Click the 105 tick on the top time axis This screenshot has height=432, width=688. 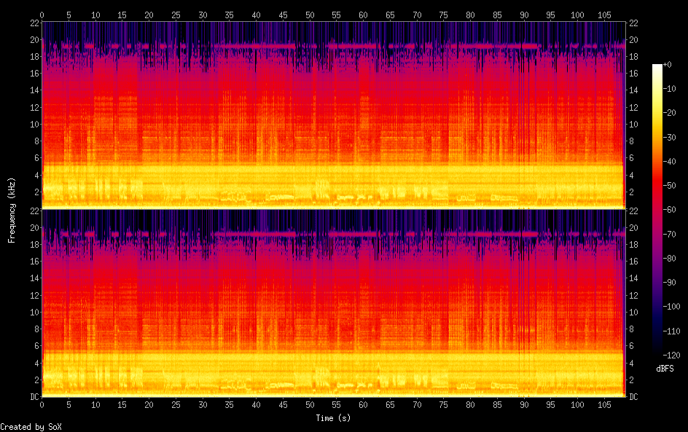tap(604, 15)
